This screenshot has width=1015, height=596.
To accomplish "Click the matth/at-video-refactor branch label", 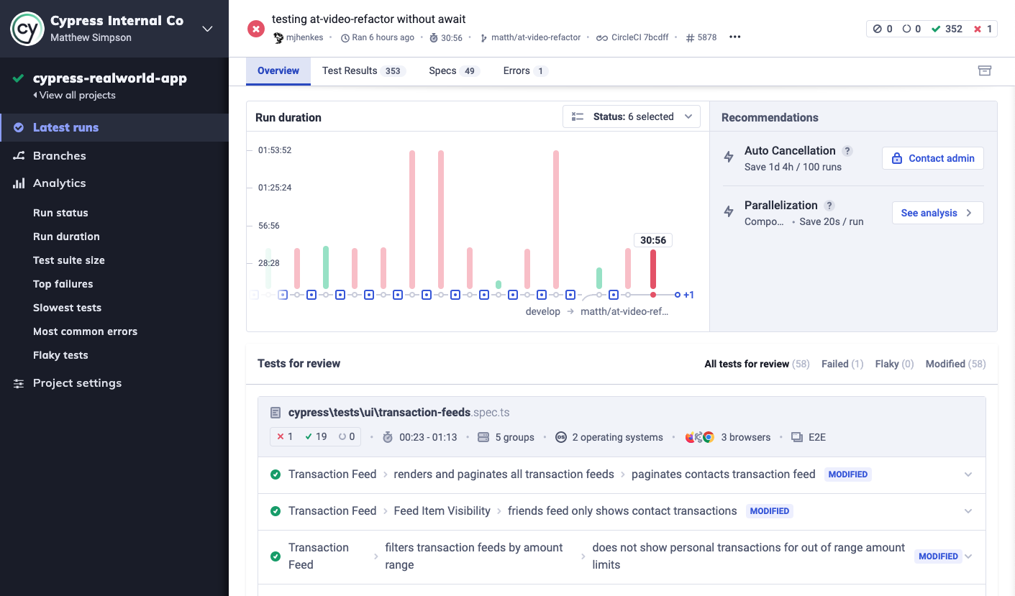I will pos(536,37).
